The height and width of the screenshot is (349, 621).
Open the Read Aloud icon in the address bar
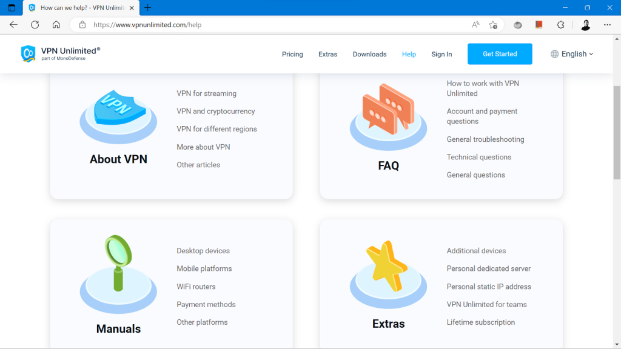pos(475,24)
